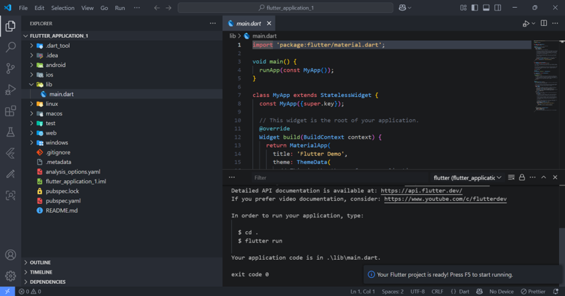Close the bottom panel
Screen dimensions: 565x296
pyautogui.click(x=555, y=177)
